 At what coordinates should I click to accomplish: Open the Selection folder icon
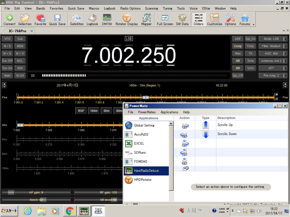[25, 19]
